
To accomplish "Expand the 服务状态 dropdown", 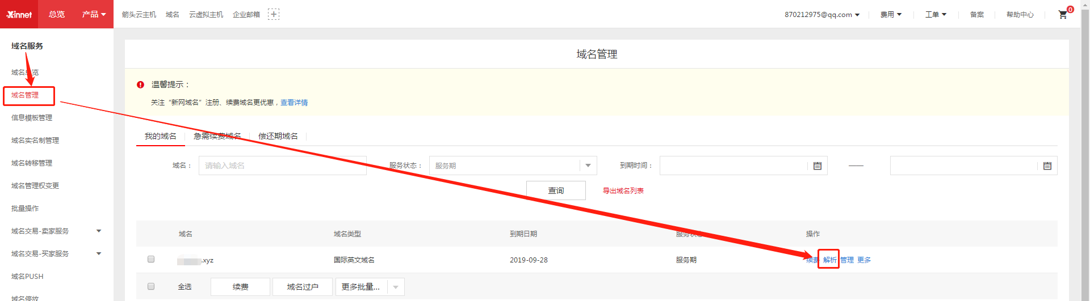I will 588,166.
